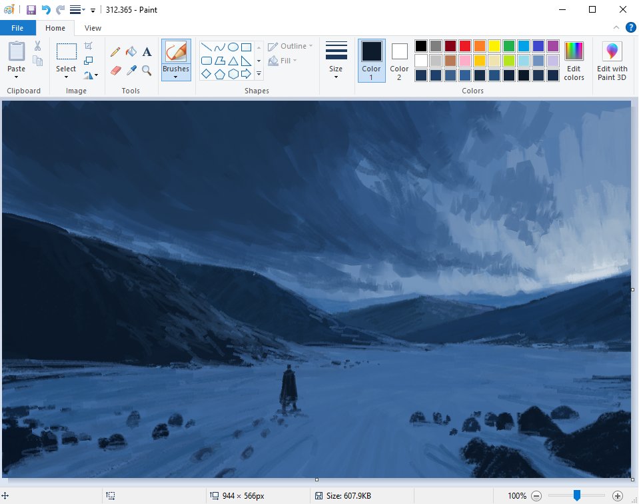Click the cloaked figure on the canvas
The width and height of the screenshot is (639, 504).
pos(289,389)
